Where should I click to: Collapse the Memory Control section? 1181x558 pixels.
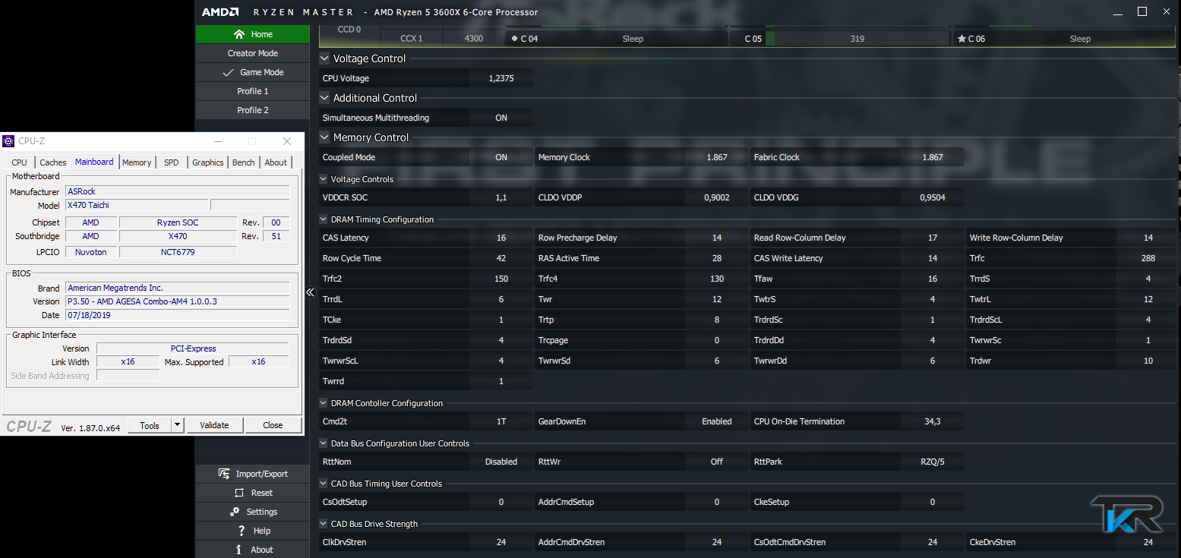324,137
